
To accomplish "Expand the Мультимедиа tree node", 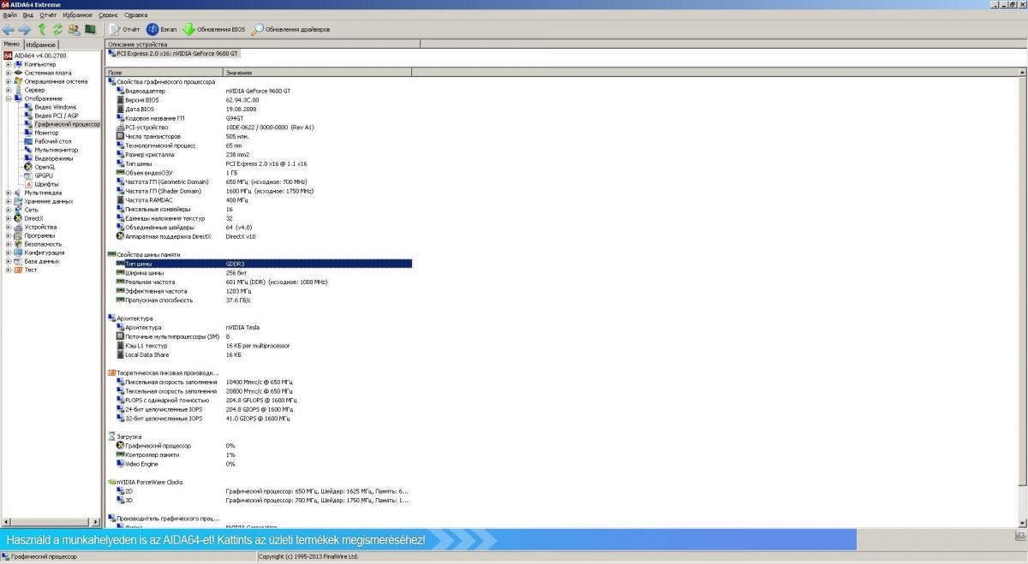I will [9, 193].
